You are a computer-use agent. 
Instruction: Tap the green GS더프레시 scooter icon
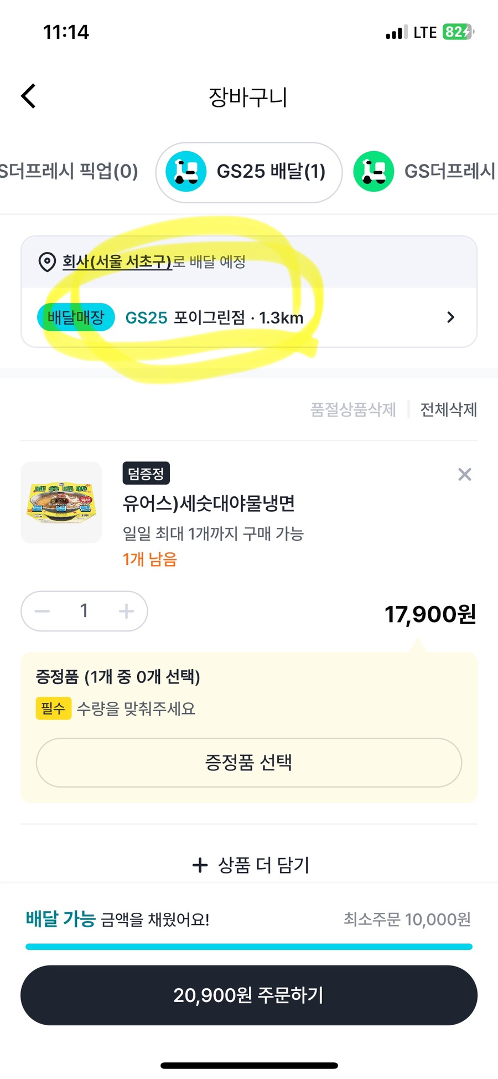tap(373, 172)
